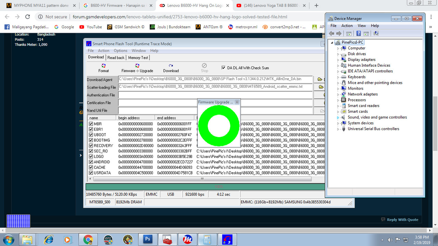Uncheck the MBR partition checkbox
The height and width of the screenshot is (246, 438).
pos(91,124)
